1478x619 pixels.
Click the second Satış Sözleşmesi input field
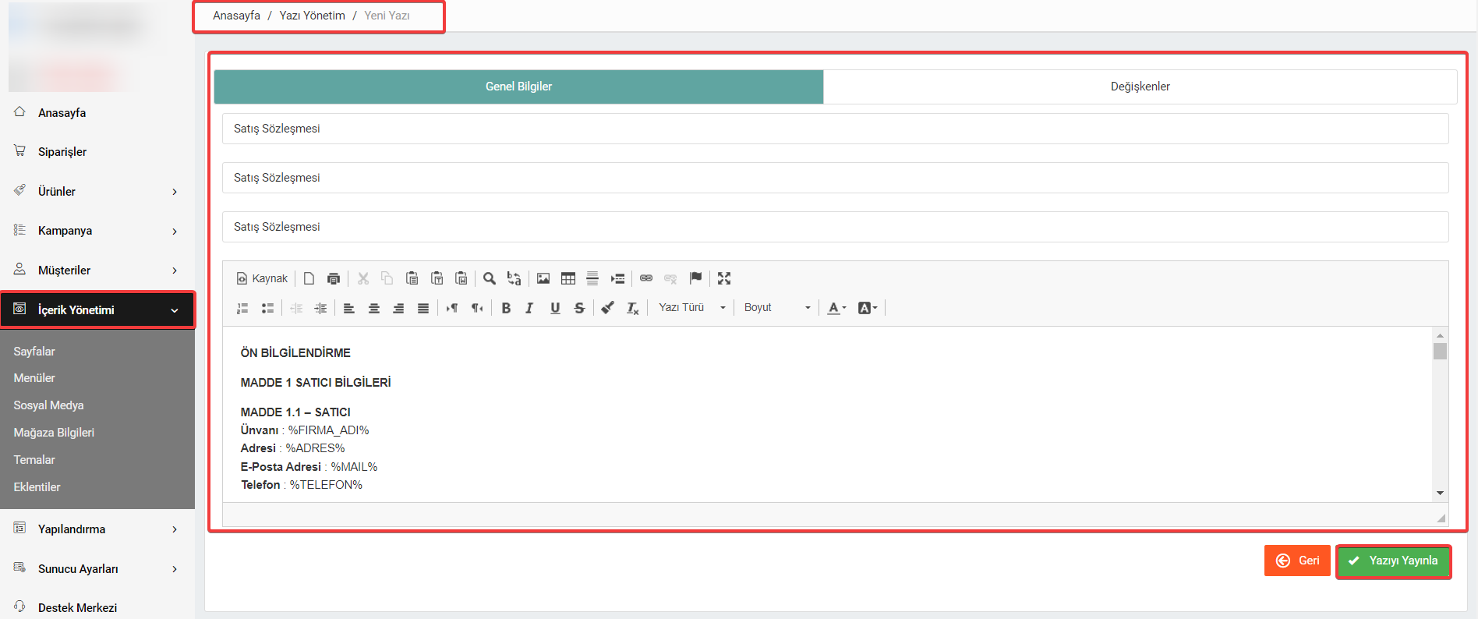pyautogui.click(x=835, y=178)
